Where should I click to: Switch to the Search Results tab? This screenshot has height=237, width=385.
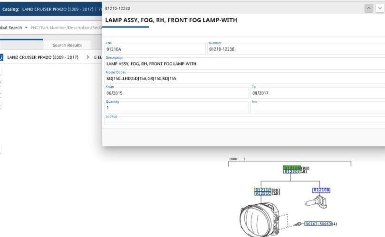tap(67, 45)
